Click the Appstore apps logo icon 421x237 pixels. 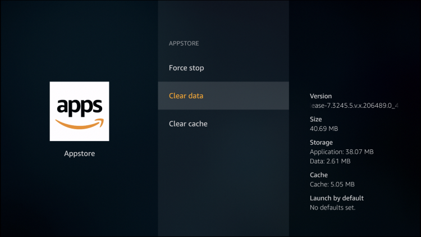tap(80, 111)
